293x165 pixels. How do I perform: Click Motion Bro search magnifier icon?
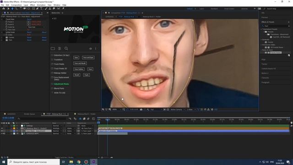pyautogui.click(x=66, y=49)
